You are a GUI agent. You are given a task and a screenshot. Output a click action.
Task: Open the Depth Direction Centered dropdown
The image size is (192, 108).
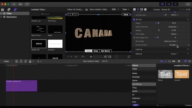(x=173, y=27)
